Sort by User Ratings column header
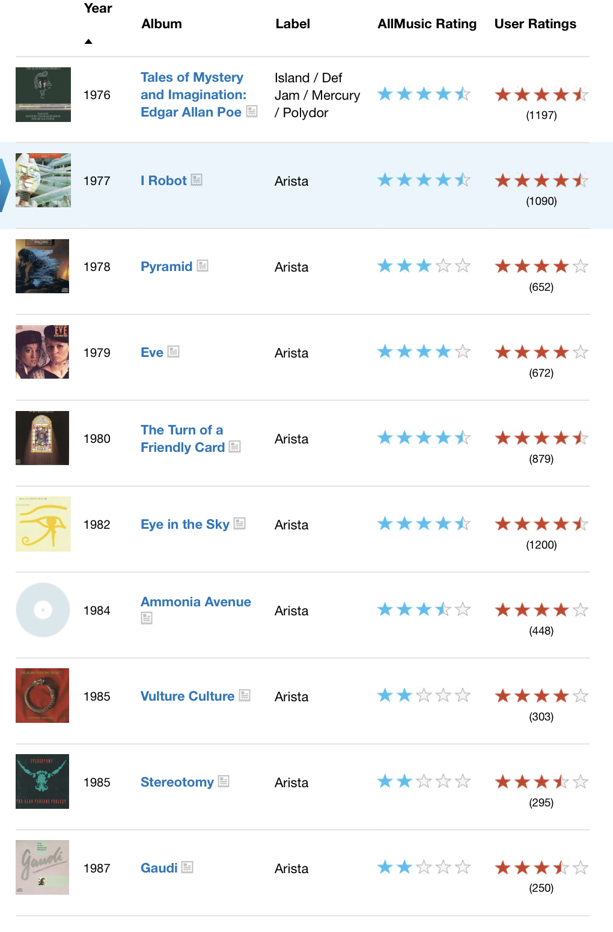Viewport: 613px width, 932px height. 535,24
